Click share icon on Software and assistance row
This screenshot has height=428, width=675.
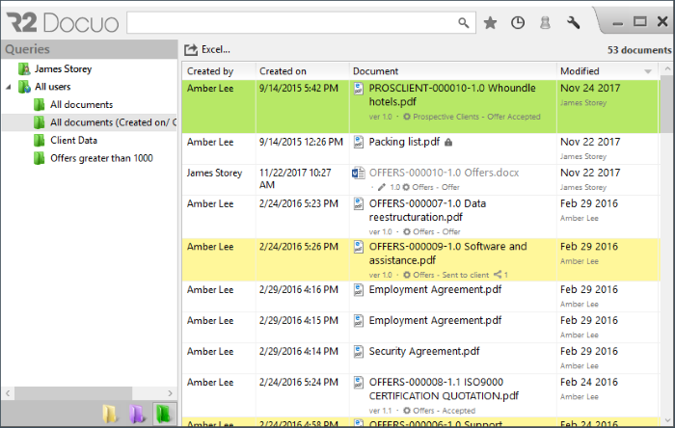(498, 275)
